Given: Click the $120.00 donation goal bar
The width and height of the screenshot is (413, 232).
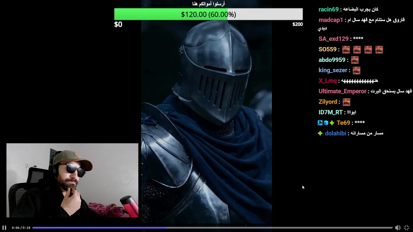Looking at the screenshot, I should pyautogui.click(x=208, y=15).
